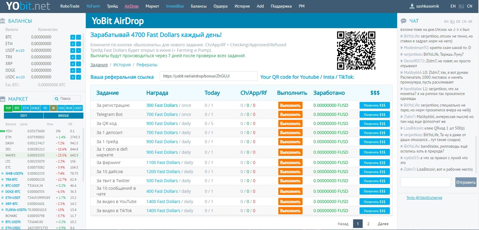Select the USDT market filter tab
This screenshot has width=479, height=230.
[x=78, y=108]
